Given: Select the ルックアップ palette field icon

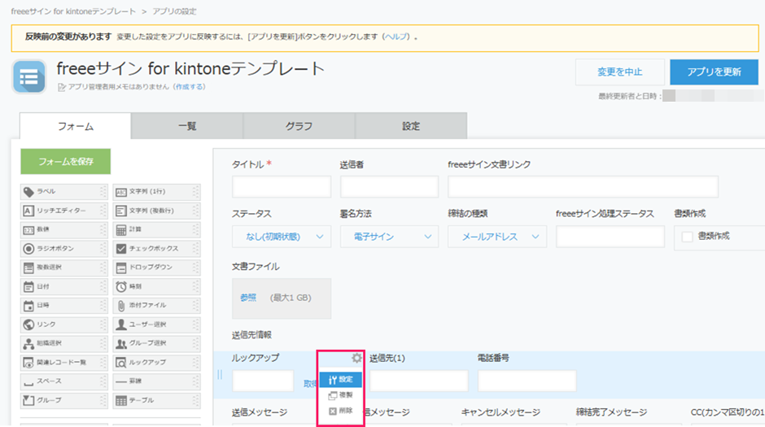Looking at the screenshot, I should (121, 363).
